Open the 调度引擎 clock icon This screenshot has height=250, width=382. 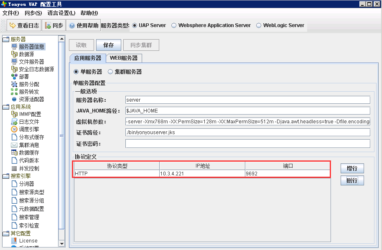pyautogui.click(x=14, y=129)
